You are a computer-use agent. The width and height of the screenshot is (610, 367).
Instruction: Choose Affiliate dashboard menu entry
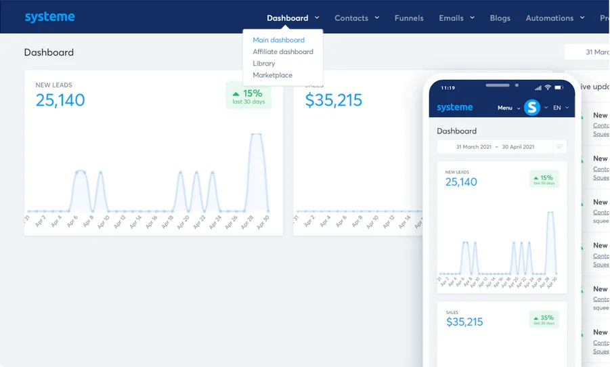[x=283, y=51]
